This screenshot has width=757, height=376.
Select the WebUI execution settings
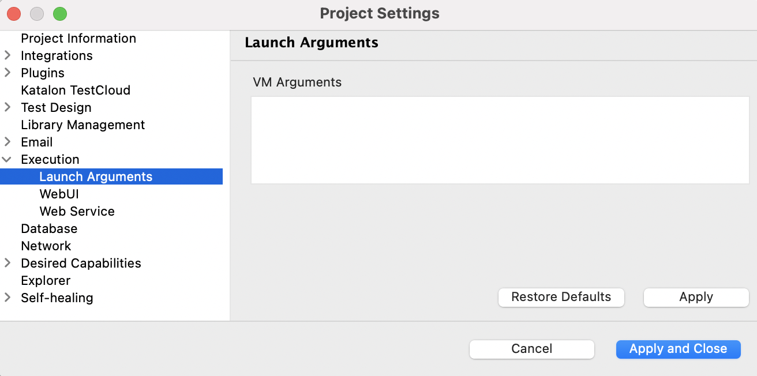[59, 194]
